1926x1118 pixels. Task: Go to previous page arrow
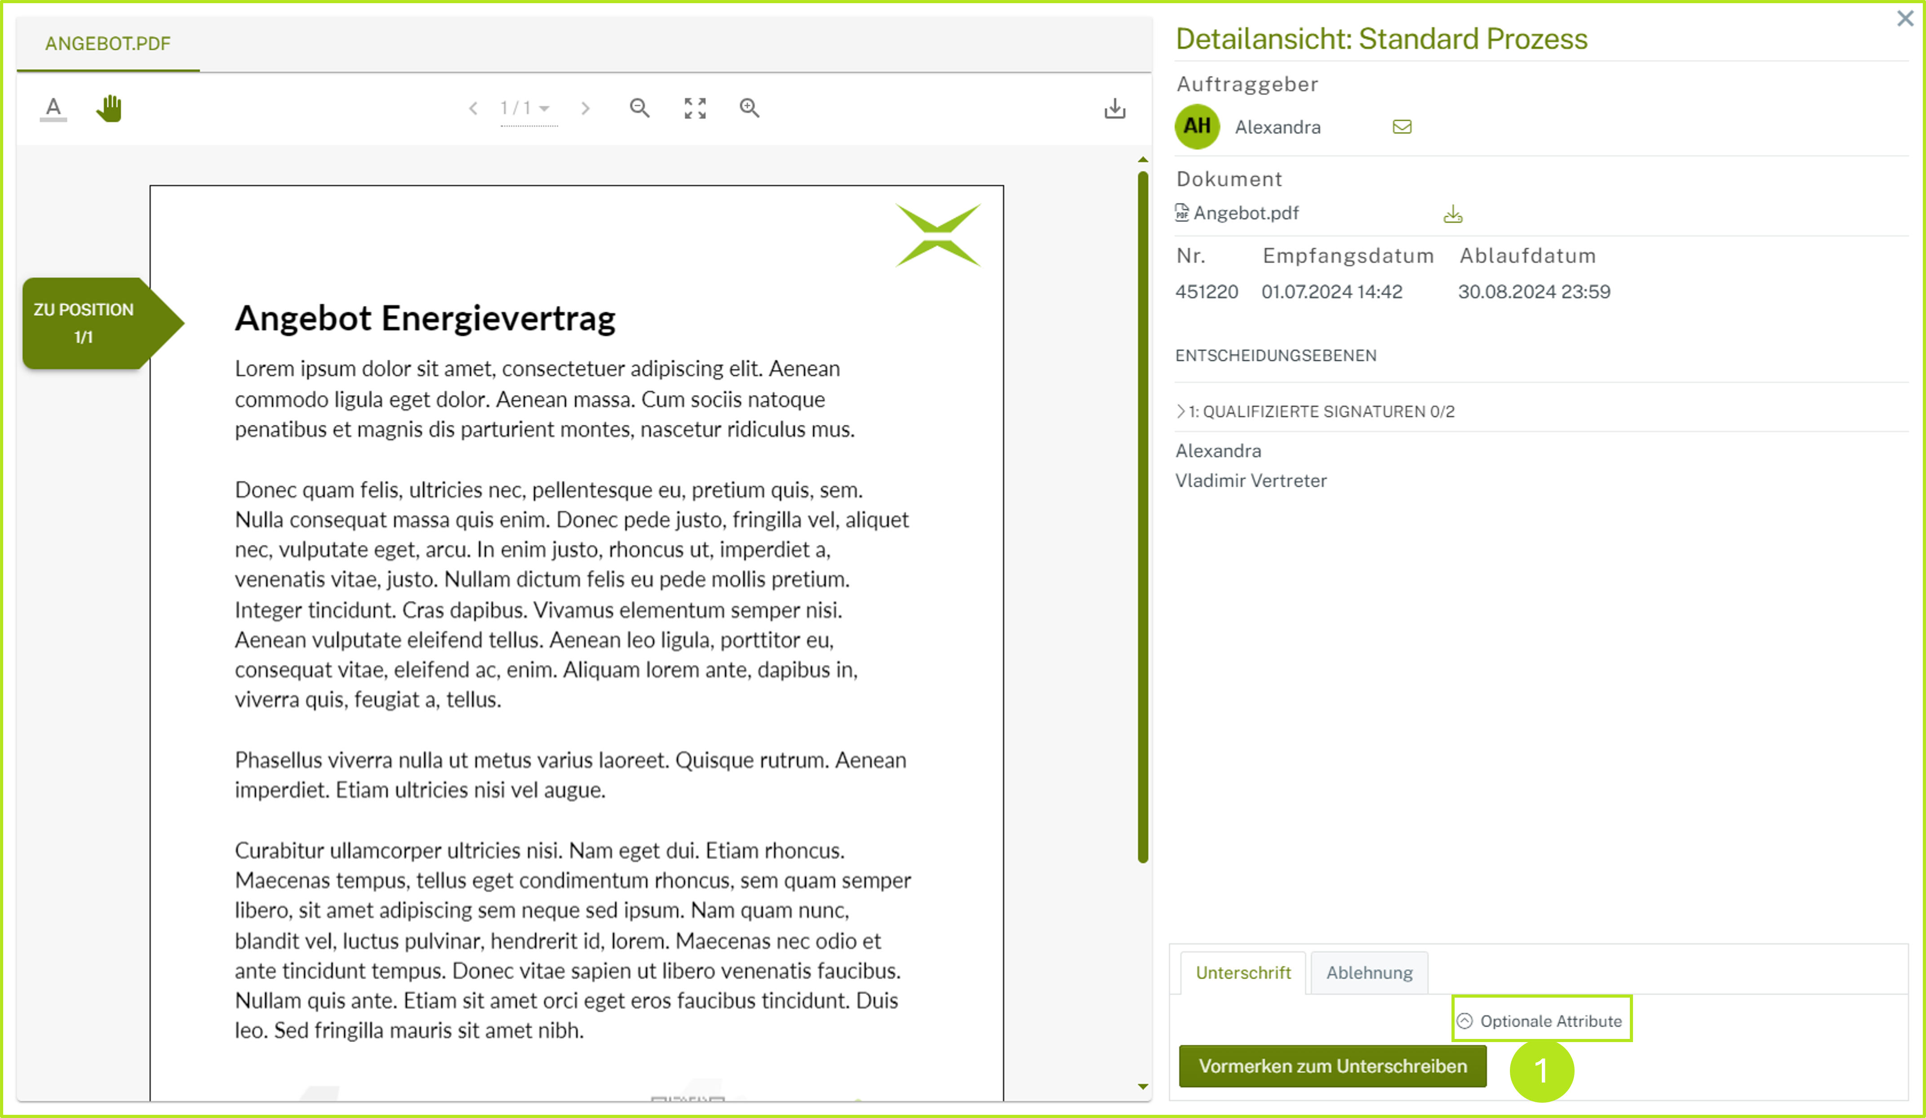pyautogui.click(x=473, y=109)
